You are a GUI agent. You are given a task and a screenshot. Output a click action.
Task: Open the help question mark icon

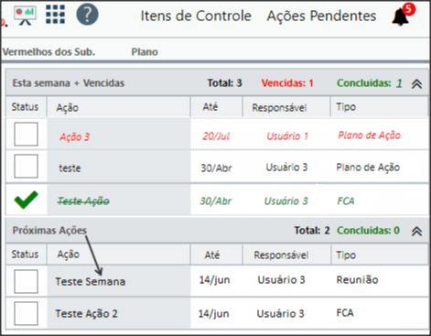87,15
